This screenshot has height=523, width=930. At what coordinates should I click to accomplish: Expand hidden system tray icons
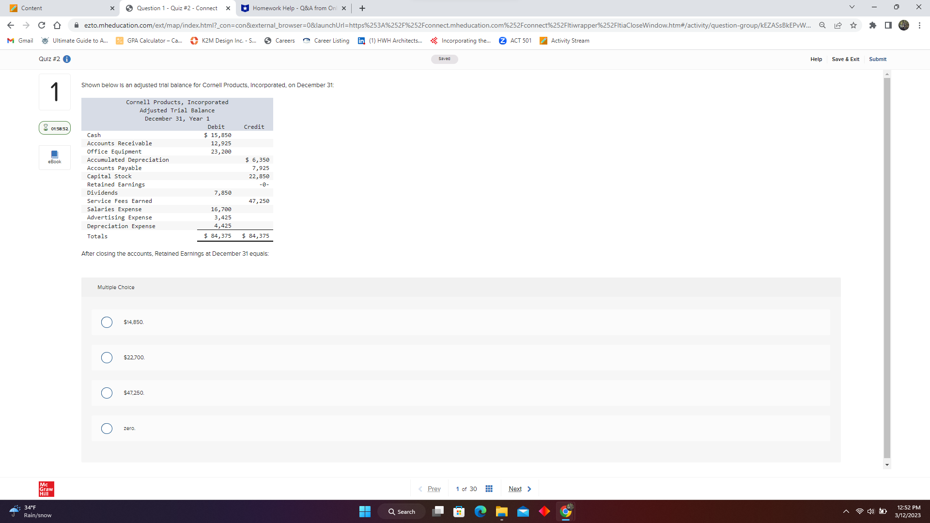[846, 511]
